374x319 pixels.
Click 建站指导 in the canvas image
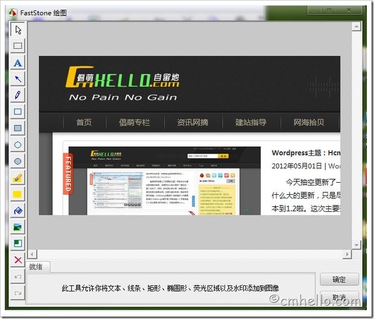(x=251, y=122)
